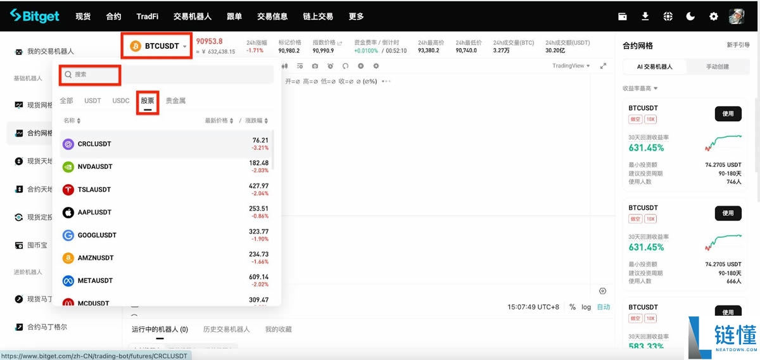Take chart snapshot with camera icon
The image size is (760, 360).
(x=315, y=66)
